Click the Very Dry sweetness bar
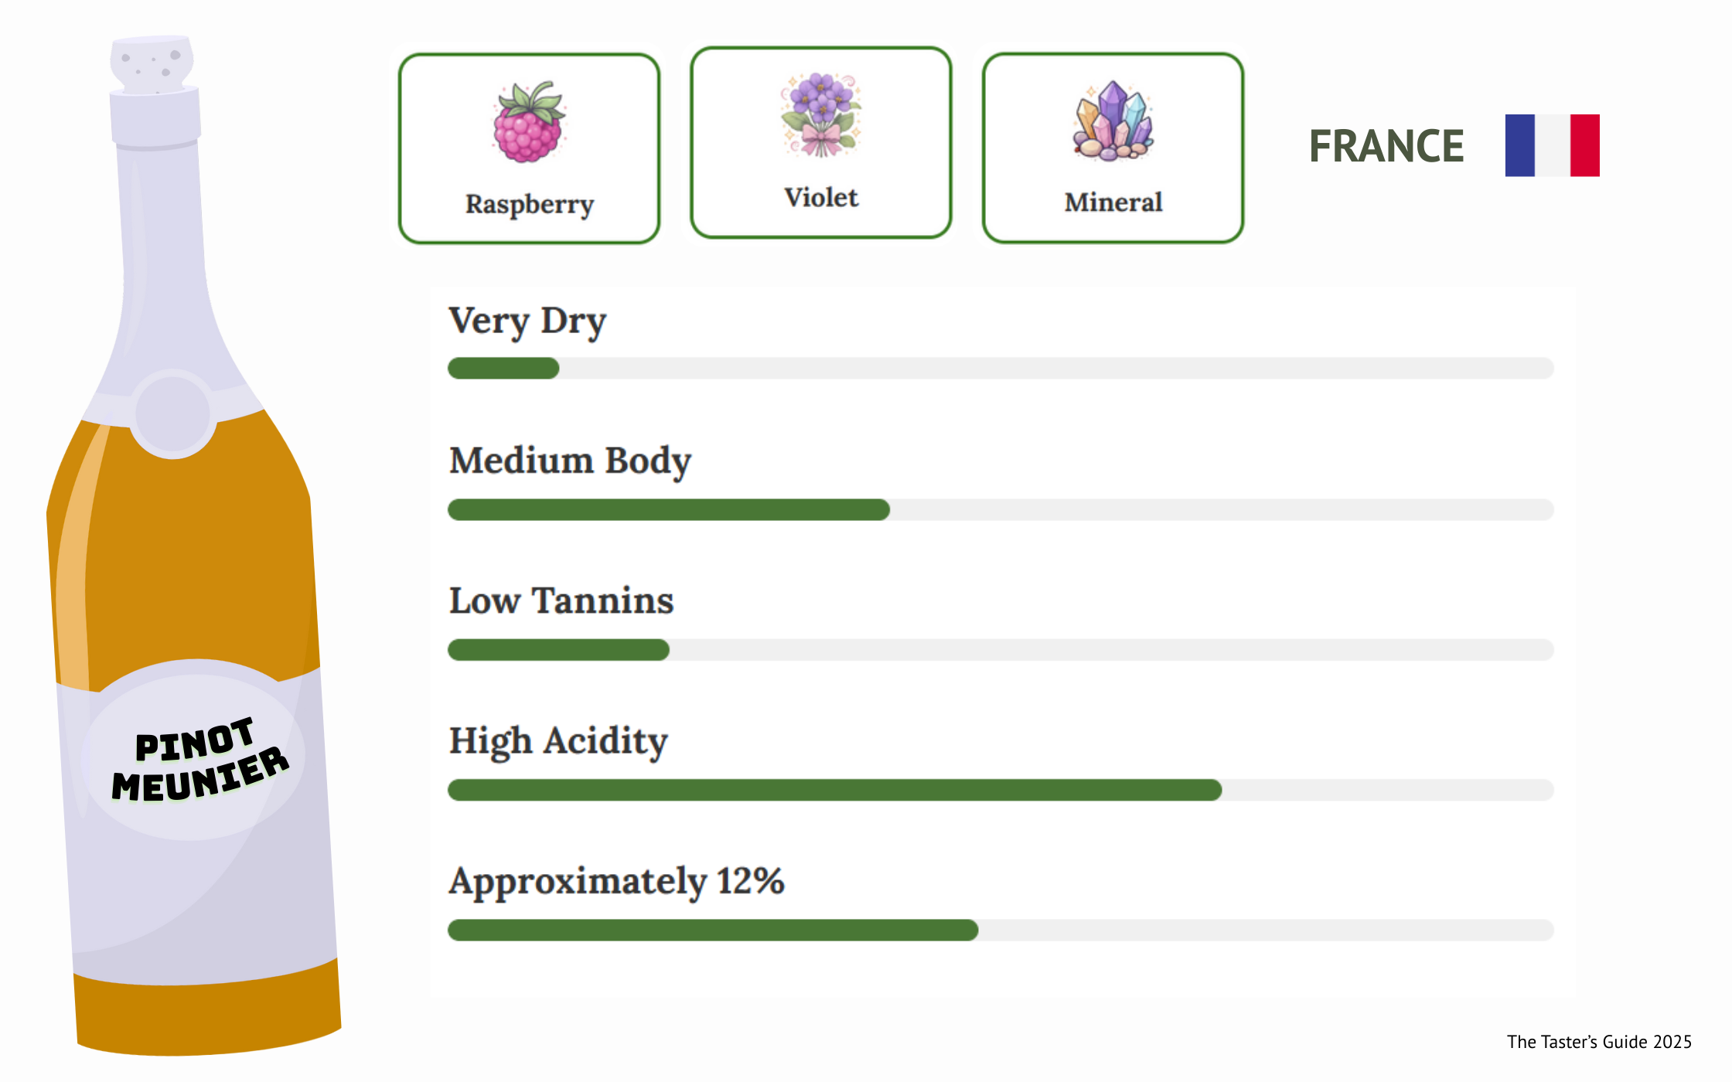Viewport: 1732px width, 1082px height. [1001, 368]
